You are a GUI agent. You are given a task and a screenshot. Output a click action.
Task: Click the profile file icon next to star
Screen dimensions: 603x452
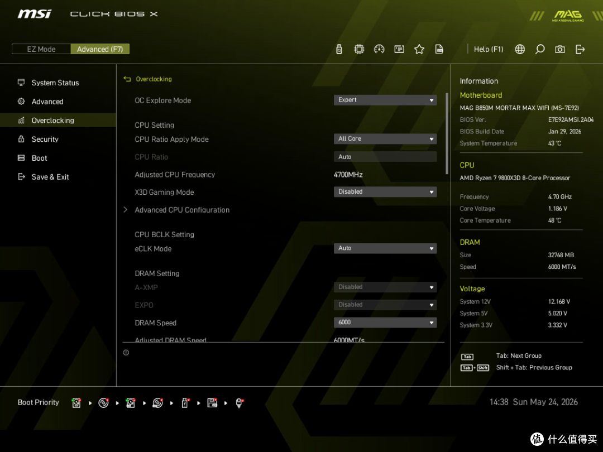click(439, 49)
